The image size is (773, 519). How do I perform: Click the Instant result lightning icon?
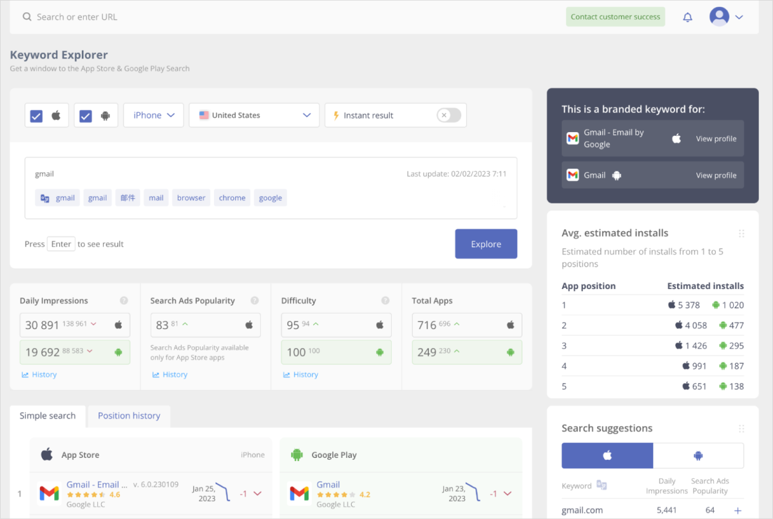tap(336, 115)
